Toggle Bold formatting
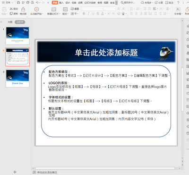189x175 pixels. (84, 14)
